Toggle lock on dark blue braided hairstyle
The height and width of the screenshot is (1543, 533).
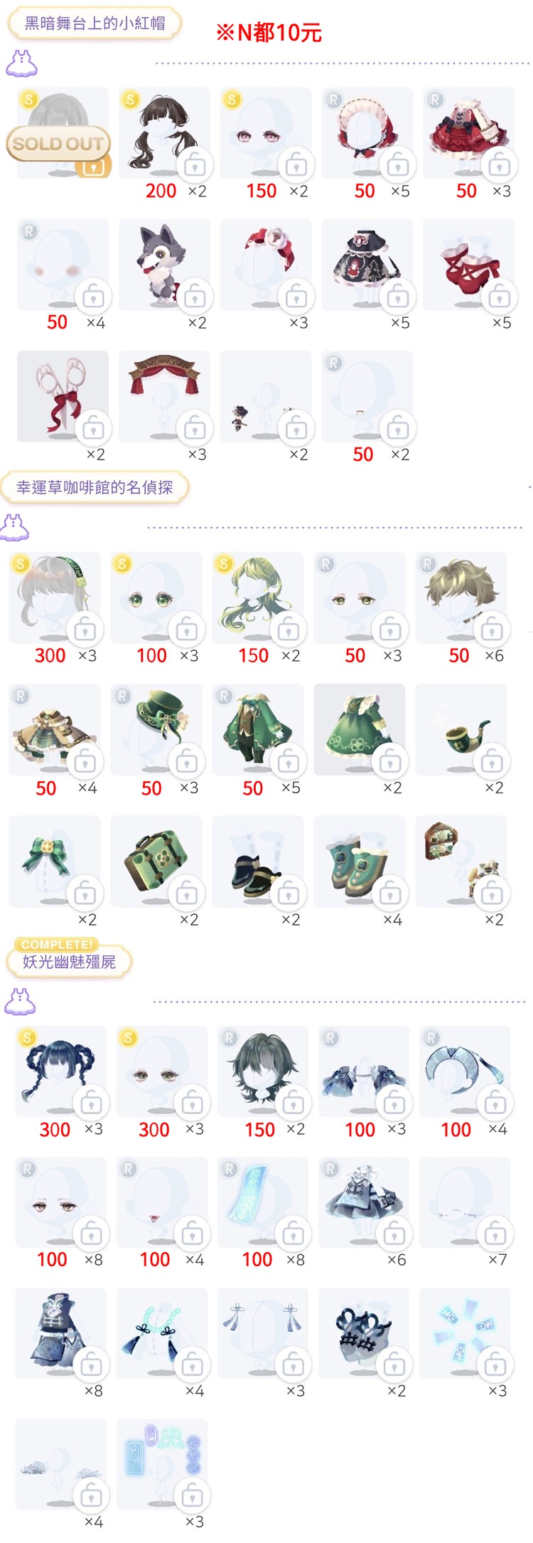coord(91,1103)
